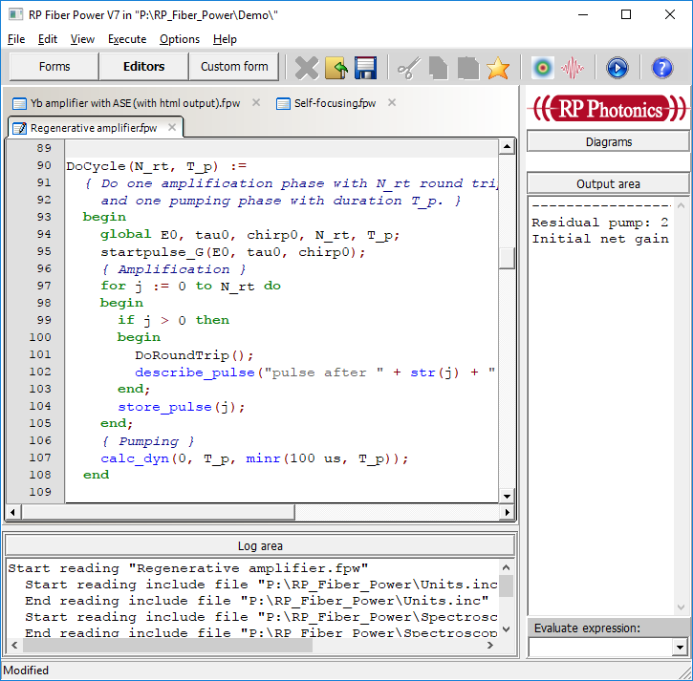
Task: Open the Help menu
Action: [225, 39]
